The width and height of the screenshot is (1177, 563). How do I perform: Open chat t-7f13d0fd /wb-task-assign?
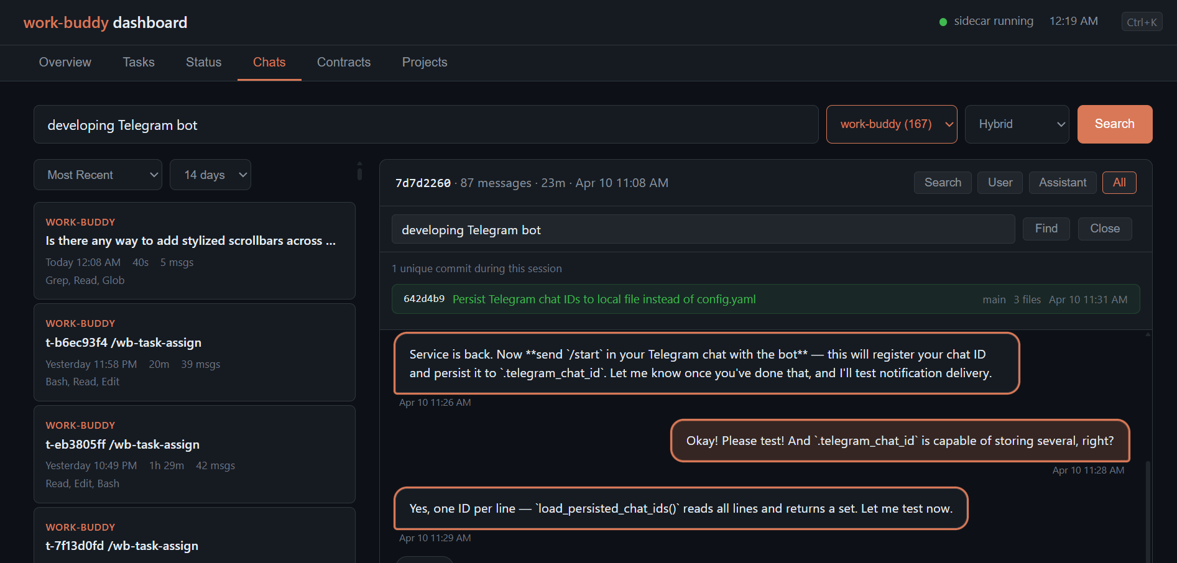(x=195, y=536)
